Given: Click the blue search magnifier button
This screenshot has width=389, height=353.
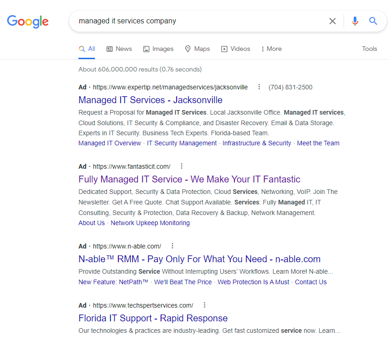Looking at the screenshot, I should [373, 21].
